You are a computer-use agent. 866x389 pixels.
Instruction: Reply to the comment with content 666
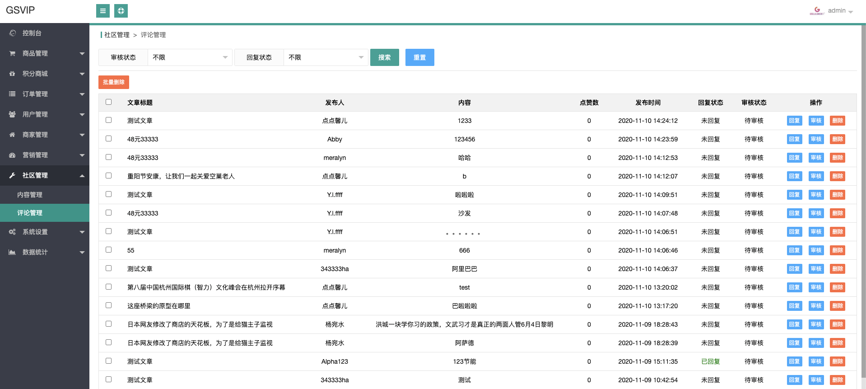(x=794, y=250)
